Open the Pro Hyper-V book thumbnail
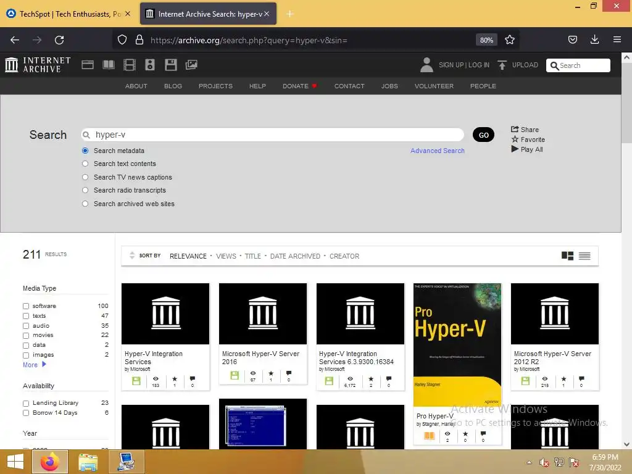This screenshot has height=474, width=632. tap(457, 345)
